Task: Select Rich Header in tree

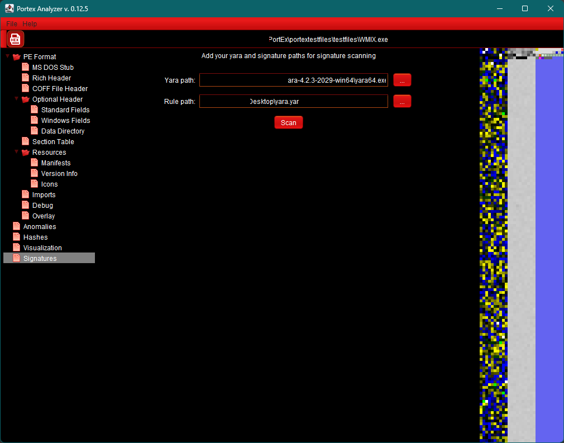Action: pyautogui.click(x=51, y=78)
